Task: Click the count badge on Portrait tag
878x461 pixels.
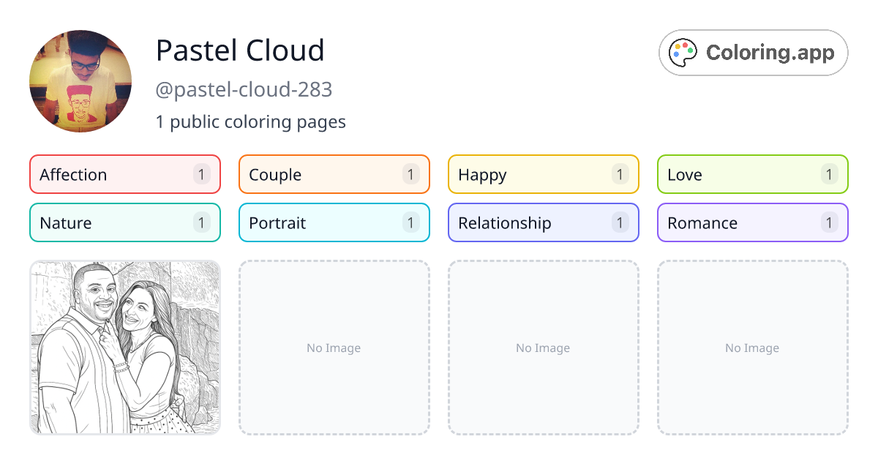Action: [x=410, y=222]
